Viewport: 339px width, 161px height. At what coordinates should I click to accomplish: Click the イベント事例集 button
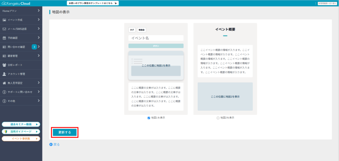pos(21,138)
